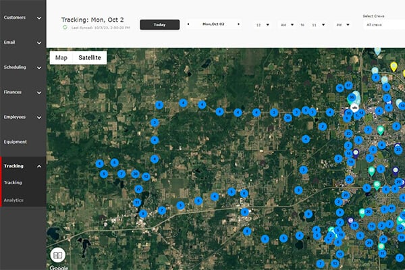The image size is (405, 270).
Task: Click the yellow map pin marker
Action: click(394, 66)
